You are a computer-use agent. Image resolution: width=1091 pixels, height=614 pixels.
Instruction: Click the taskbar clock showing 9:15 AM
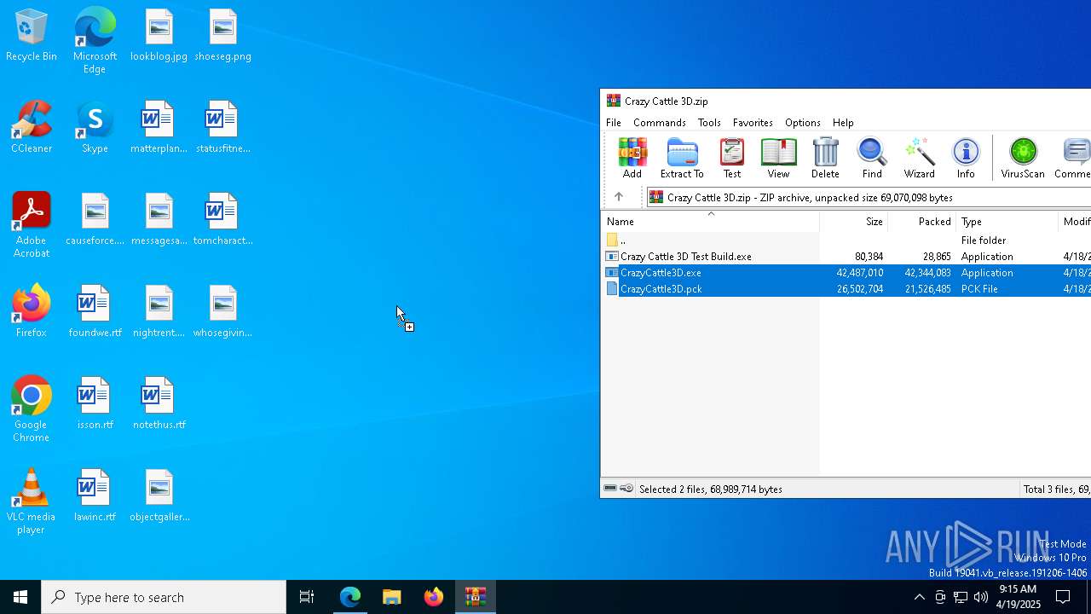point(1019,597)
